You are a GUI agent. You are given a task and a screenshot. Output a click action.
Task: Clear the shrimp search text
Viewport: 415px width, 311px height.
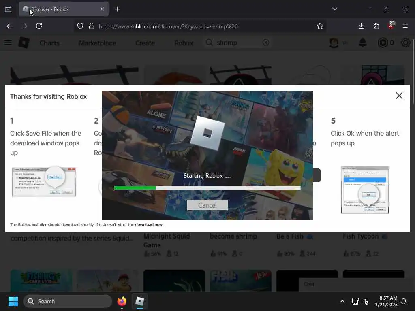pyautogui.click(x=266, y=43)
